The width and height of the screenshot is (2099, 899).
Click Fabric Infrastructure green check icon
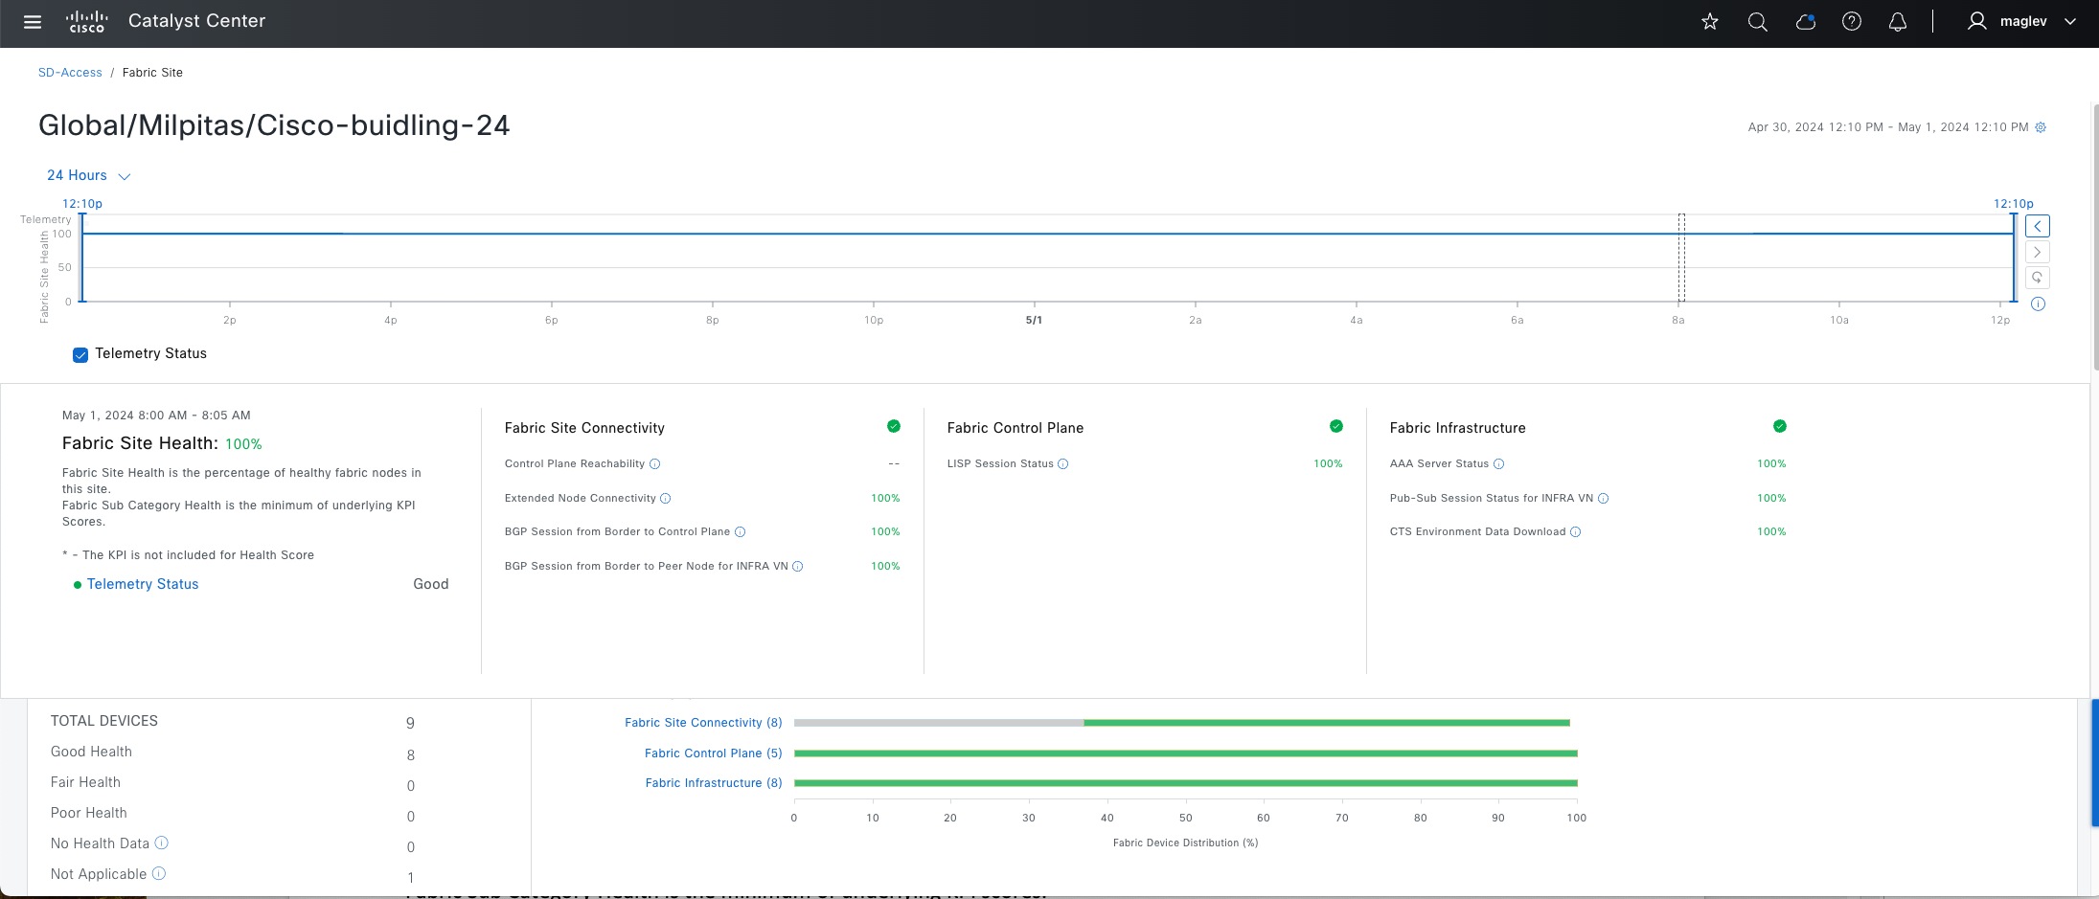coord(1780,426)
